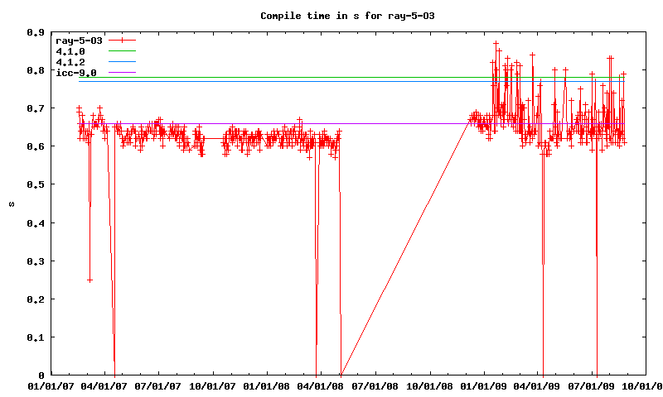Select the 0.5 y-axis tick label
This screenshot has width=663, height=397.
35,184
